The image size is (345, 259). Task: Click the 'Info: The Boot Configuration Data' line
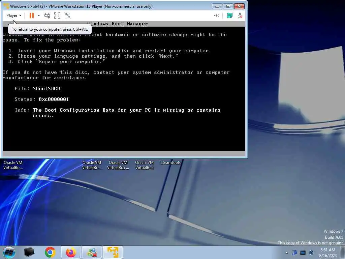pyautogui.click(x=118, y=113)
